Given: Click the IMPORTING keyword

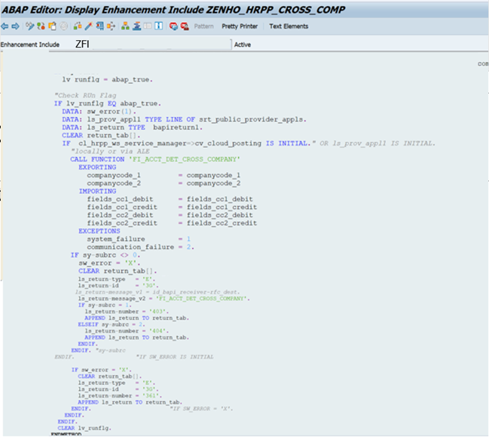Looking at the screenshot, I should pyautogui.click(x=97, y=191).
